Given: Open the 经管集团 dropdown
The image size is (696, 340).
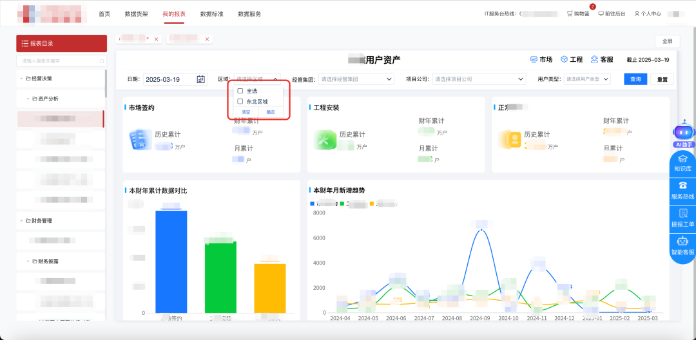Looking at the screenshot, I should coord(356,79).
